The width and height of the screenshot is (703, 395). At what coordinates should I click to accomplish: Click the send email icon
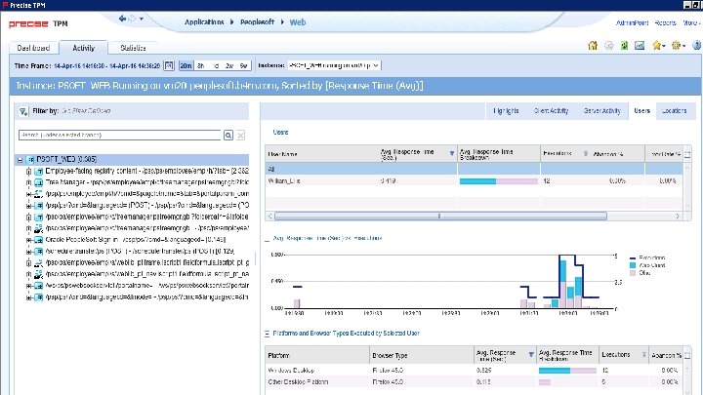(x=640, y=45)
